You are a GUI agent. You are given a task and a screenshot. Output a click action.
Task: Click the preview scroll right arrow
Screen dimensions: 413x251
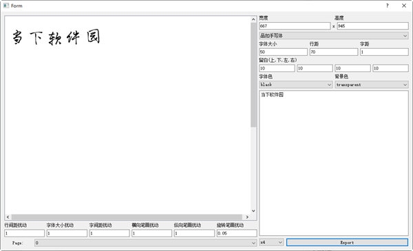pos(247,217)
